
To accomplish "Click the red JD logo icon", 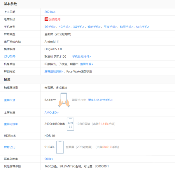I will 46,19.
